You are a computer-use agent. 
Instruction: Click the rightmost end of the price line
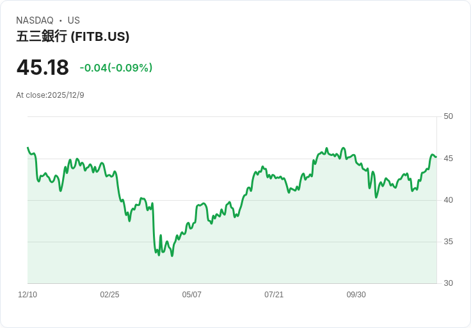436,157
